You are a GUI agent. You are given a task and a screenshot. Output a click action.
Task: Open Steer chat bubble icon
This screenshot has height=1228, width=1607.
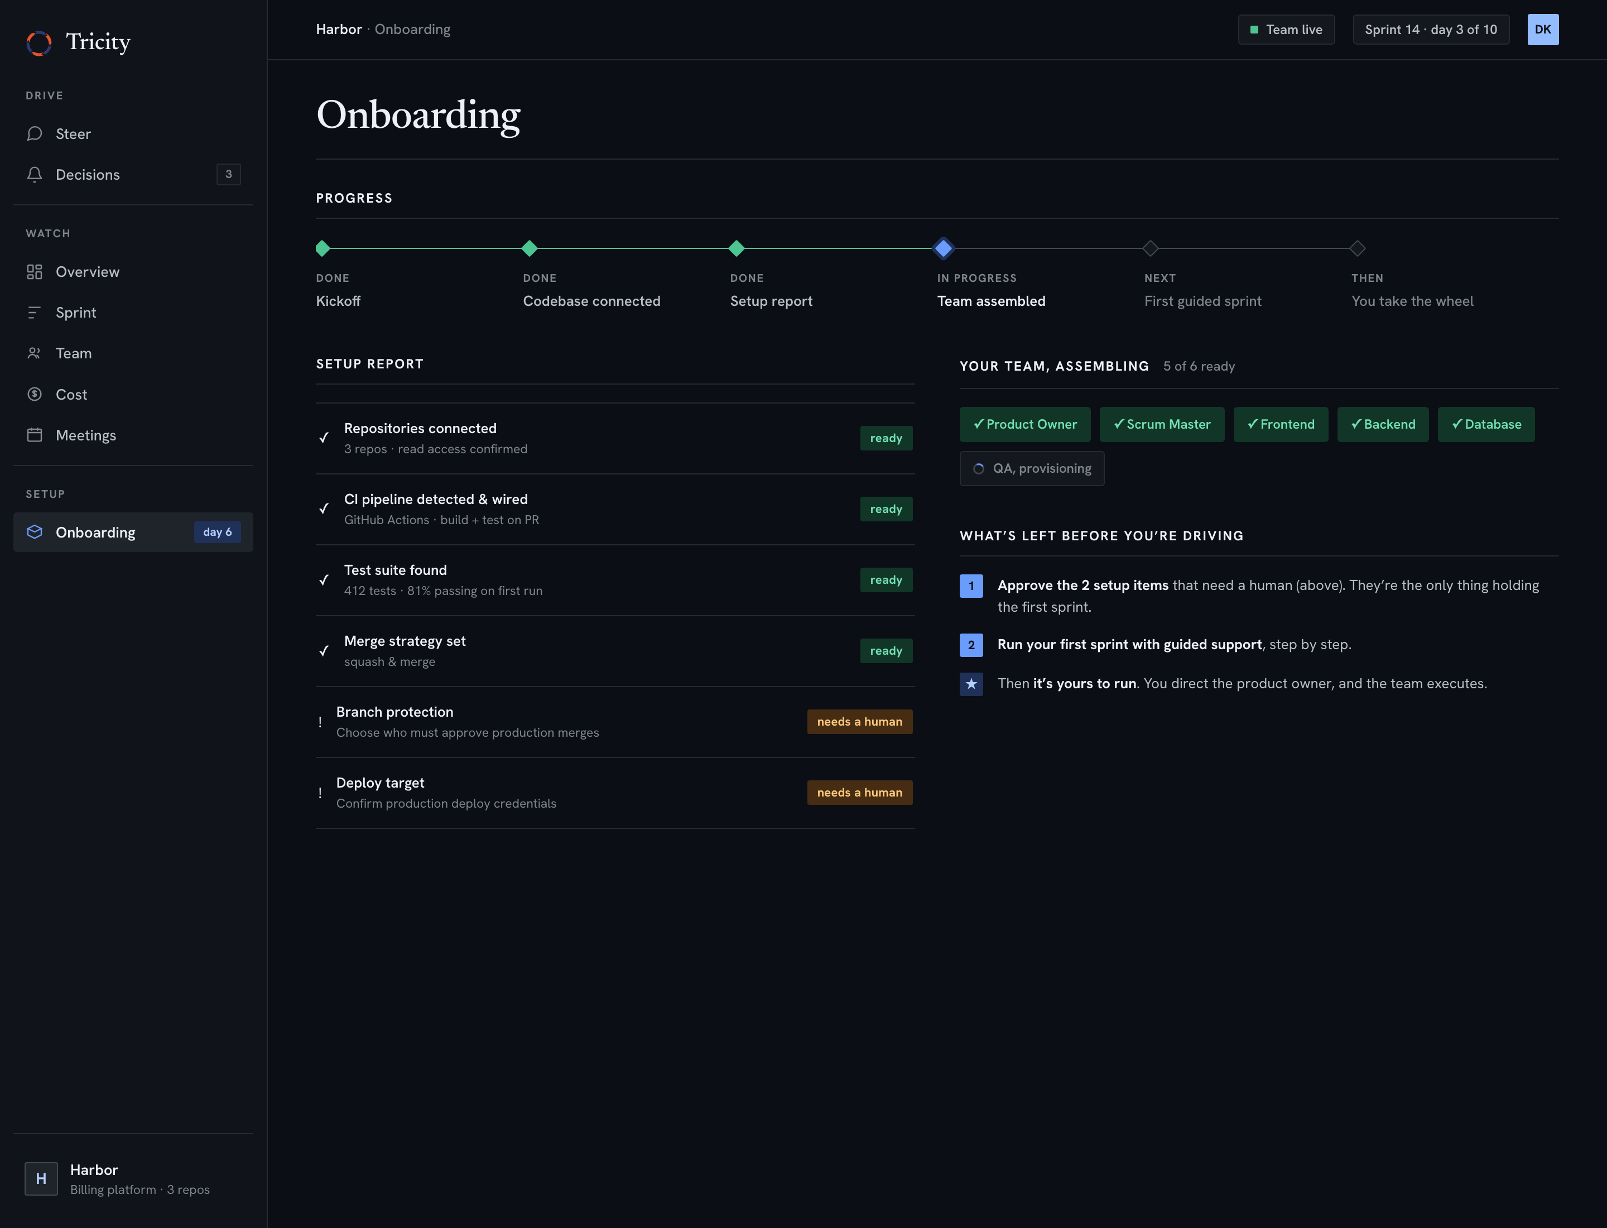(x=35, y=134)
